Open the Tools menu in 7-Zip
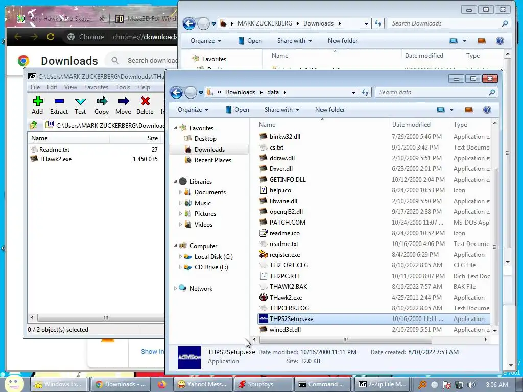Screen dimensions: 523x392 pyautogui.click(x=123, y=87)
